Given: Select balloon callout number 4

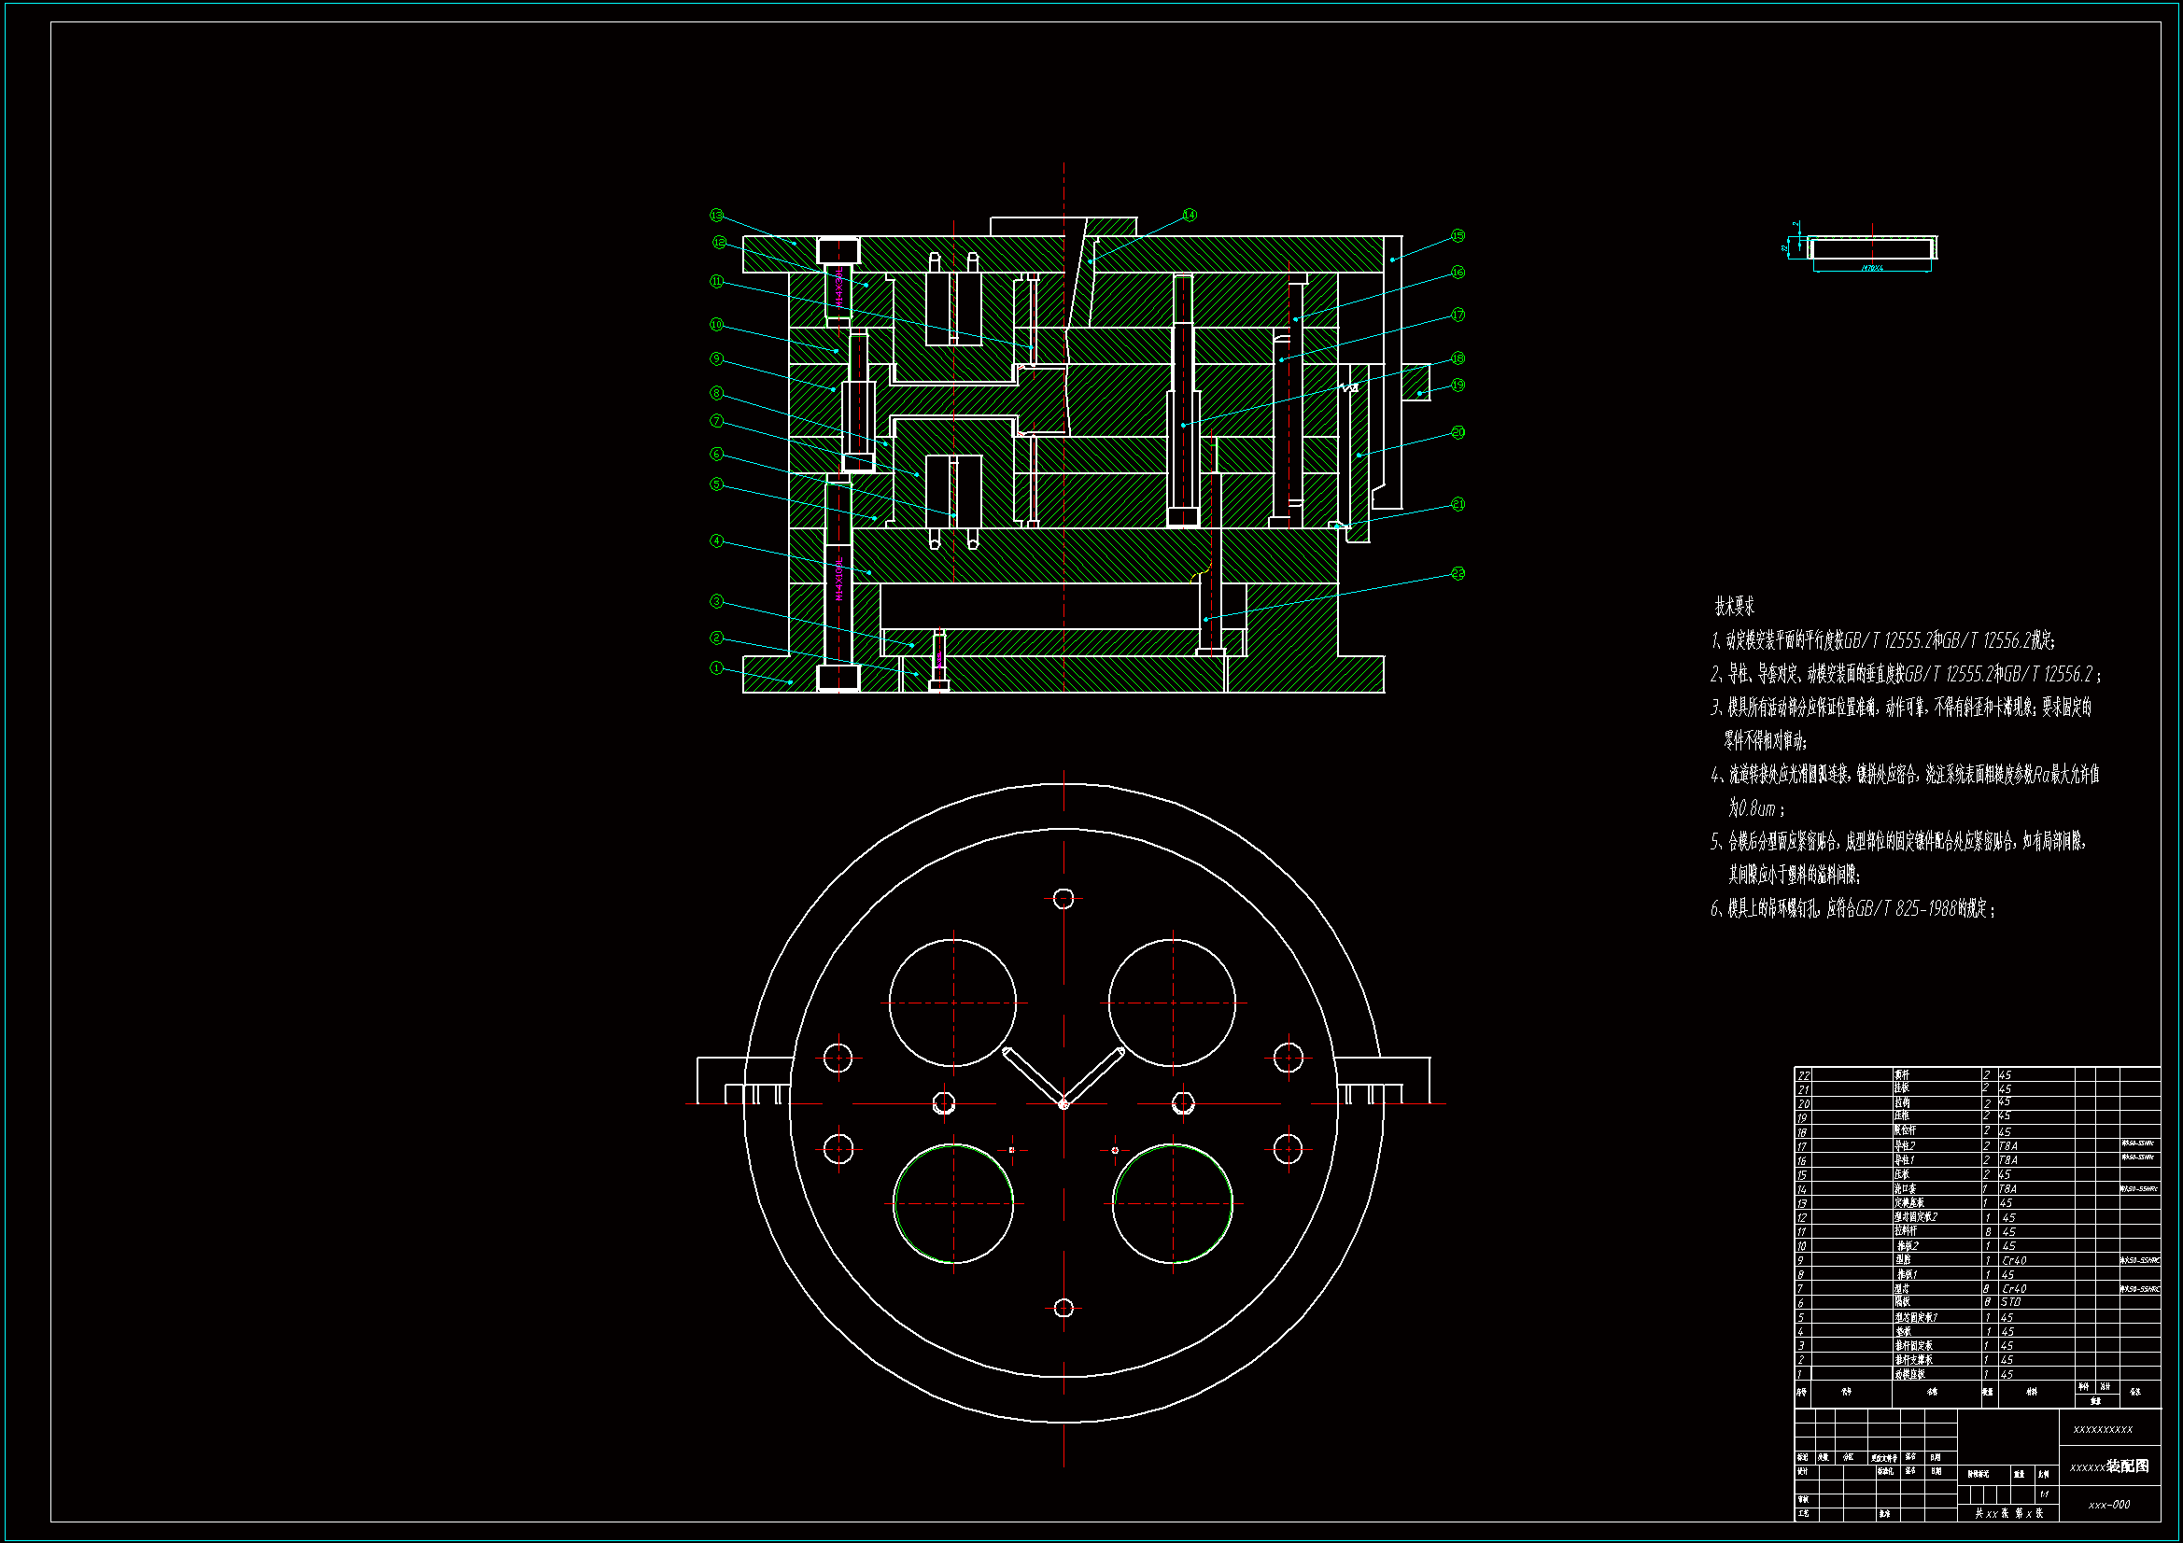Looking at the screenshot, I should pyautogui.click(x=717, y=541).
